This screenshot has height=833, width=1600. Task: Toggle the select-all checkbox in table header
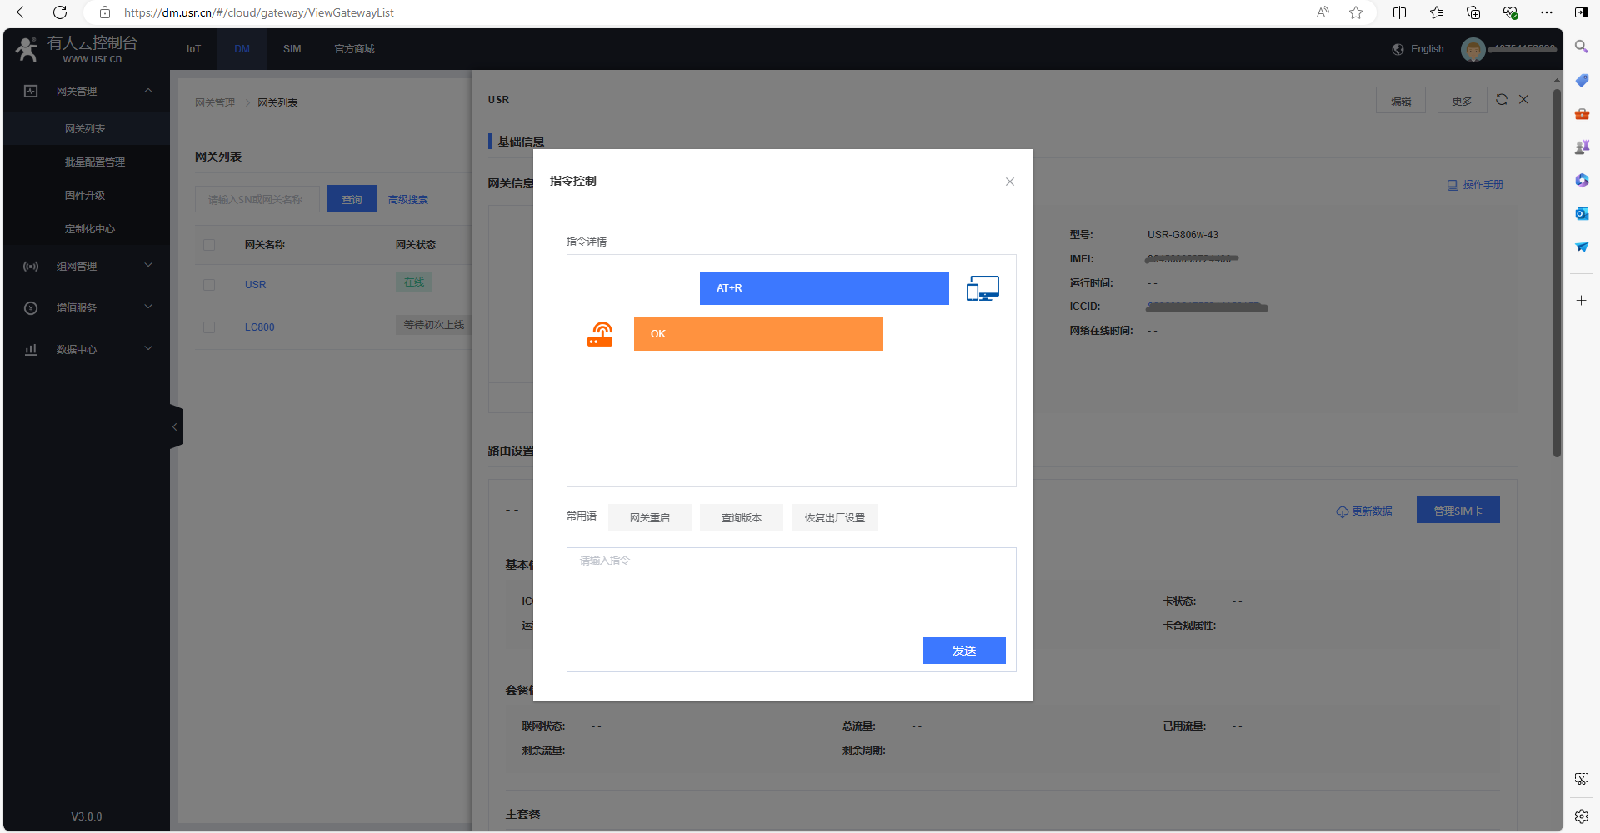pyautogui.click(x=209, y=245)
